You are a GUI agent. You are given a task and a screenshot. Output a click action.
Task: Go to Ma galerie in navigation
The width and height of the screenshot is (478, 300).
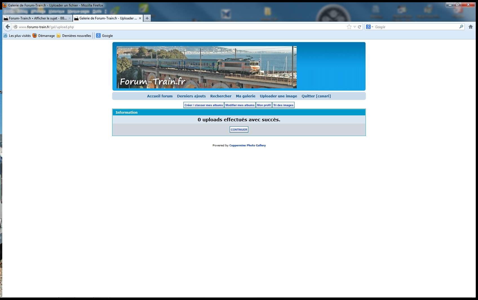point(245,96)
